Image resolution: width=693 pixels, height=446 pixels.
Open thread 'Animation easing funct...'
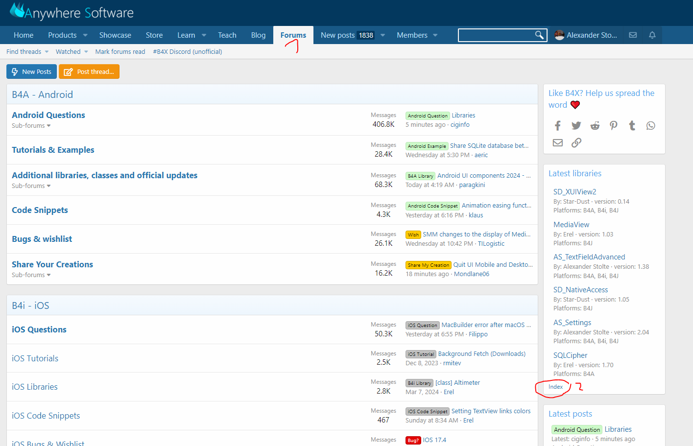click(497, 206)
